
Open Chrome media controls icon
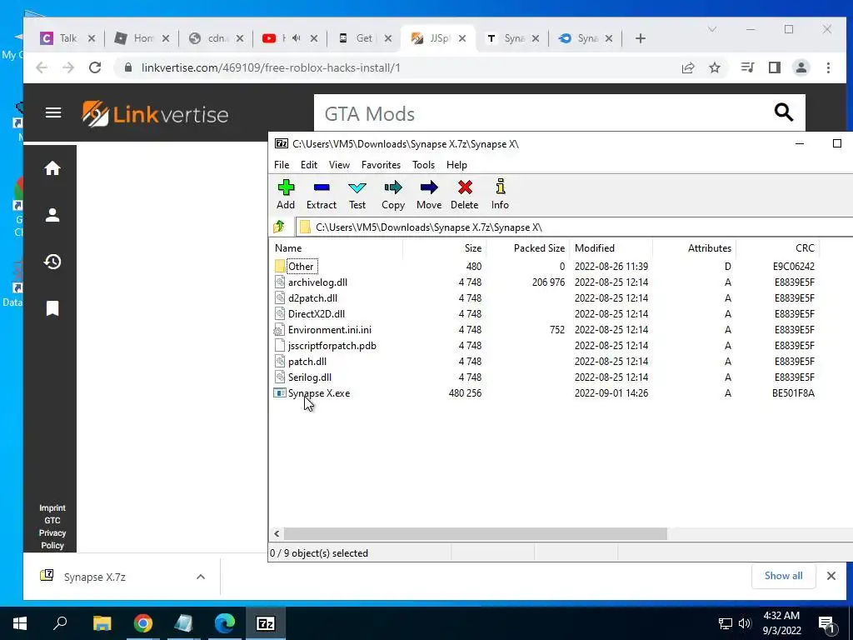[747, 67]
